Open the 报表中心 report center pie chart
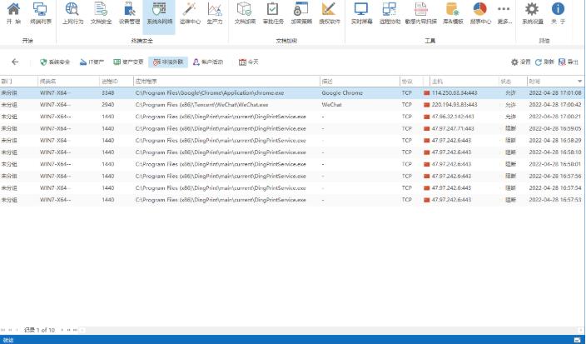 (480, 12)
